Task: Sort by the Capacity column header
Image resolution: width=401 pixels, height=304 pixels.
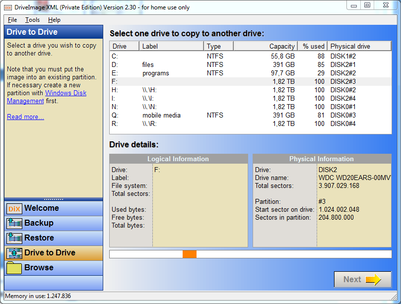Action: (x=266, y=46)
